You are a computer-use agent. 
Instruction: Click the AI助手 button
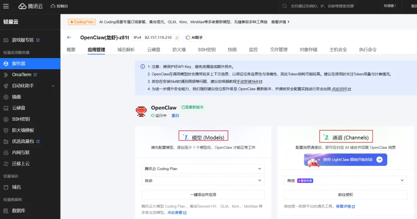pos(194,38)
